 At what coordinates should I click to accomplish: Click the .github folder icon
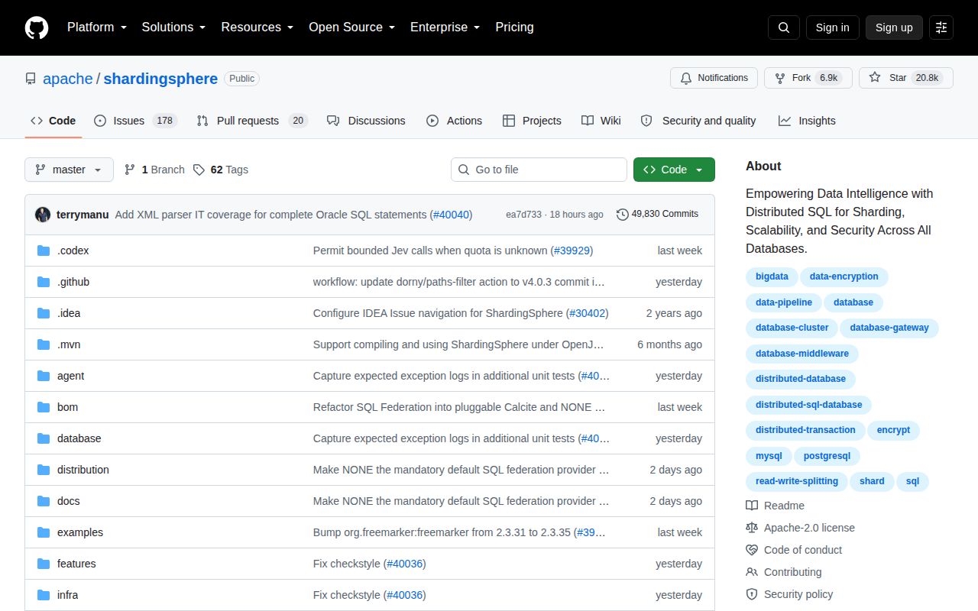pos(44,282)
